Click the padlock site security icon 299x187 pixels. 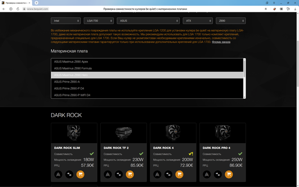point(24,9)
